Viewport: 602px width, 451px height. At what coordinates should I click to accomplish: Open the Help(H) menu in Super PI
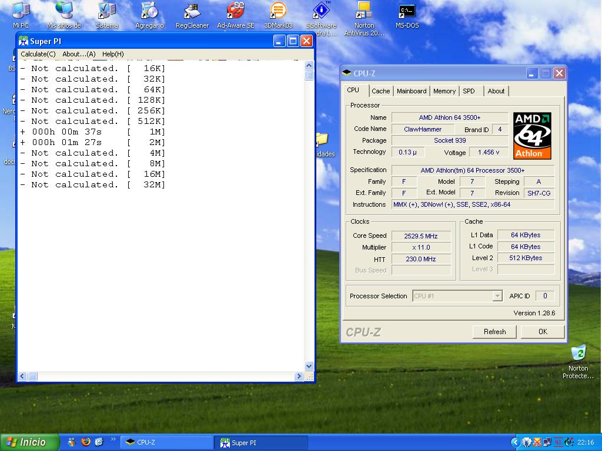click(x=113, y=54)
